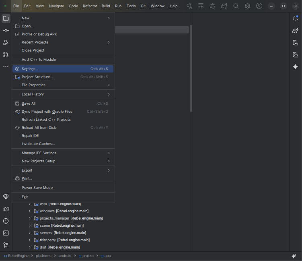This screenshot has width=302, height=261.
Task: Open the Problems tool window icon
Action: click(x=6, y=221)
